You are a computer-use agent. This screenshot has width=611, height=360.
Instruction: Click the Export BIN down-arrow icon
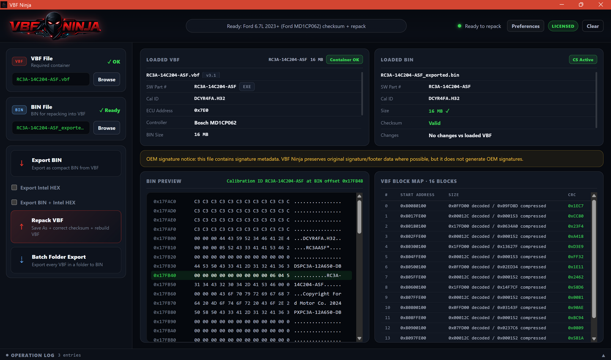click(x=22, y=163)
